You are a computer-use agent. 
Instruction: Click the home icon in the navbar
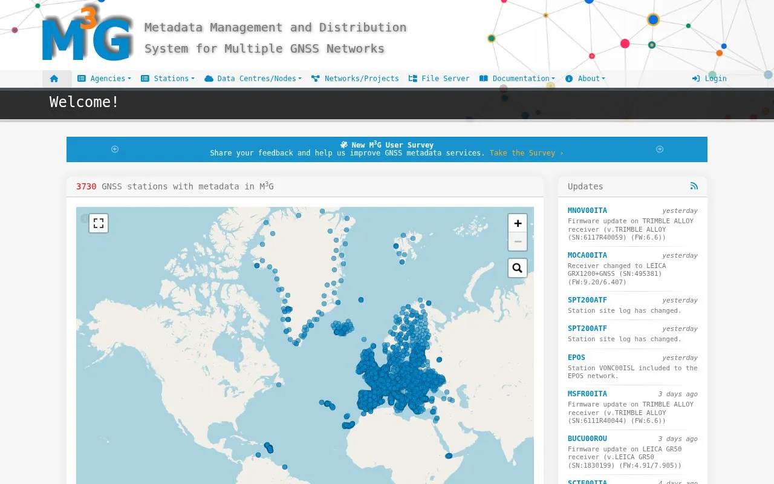click(x=54, y=79)
